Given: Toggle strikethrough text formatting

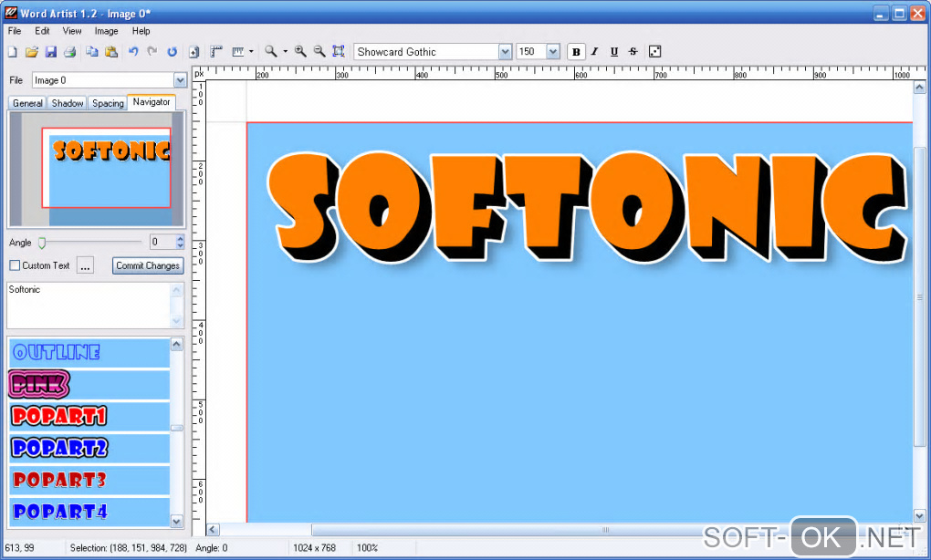Looking at the screenshot, I should pos(633,52).
